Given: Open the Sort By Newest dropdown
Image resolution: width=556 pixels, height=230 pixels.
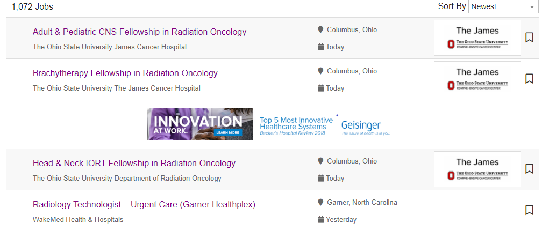Looking at the screenshot, I should coord(503,6).
